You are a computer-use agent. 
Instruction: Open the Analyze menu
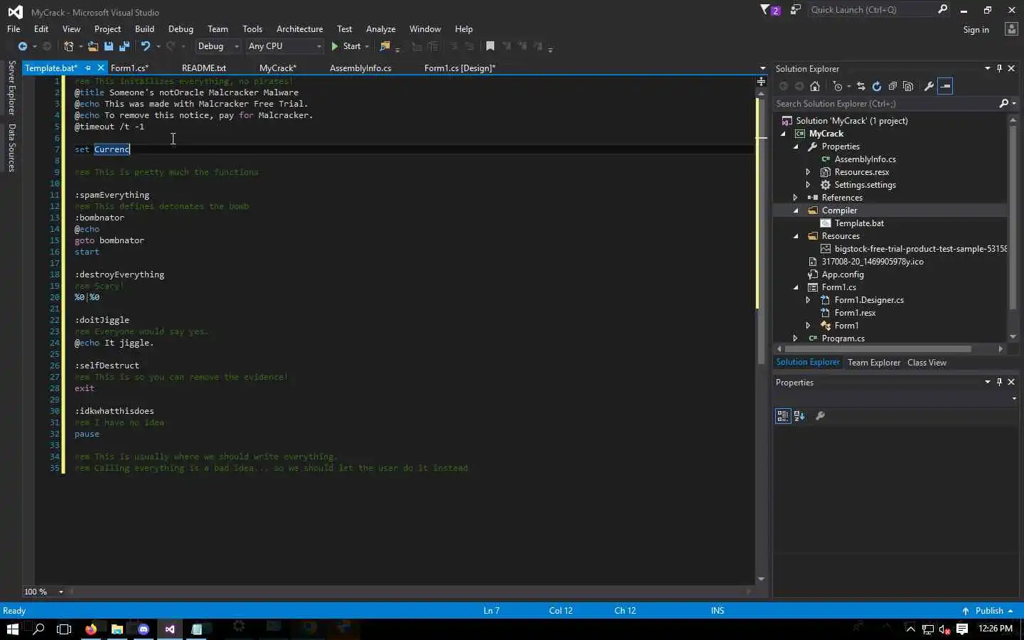tap(380, 29)
